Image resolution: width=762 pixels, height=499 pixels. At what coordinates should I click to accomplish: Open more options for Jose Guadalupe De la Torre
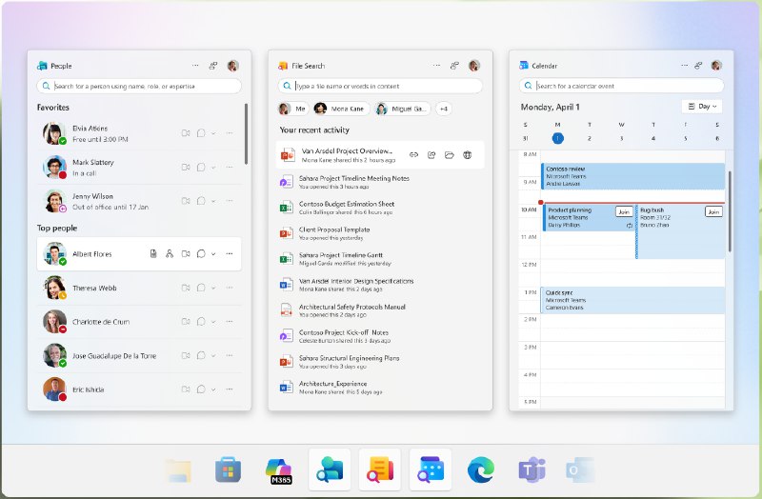point(230,355)
